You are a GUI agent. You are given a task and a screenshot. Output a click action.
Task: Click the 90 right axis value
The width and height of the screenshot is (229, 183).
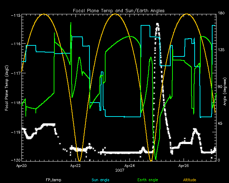pyautogui.click(x=220, y=86)
